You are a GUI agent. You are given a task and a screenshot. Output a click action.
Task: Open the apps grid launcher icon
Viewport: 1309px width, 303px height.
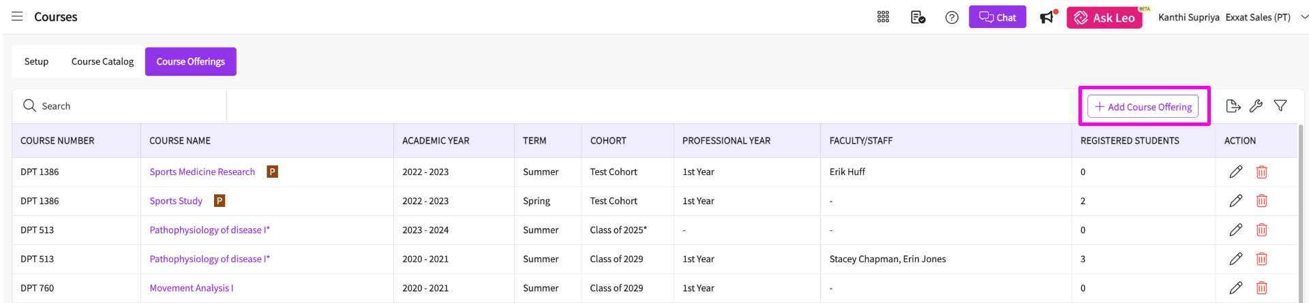click(x=883, y=17)
